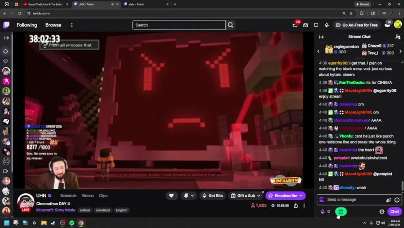This screenshot has width=404, height=228.
Task: Open RunTheDucks' username in chat
Action: 352,83
